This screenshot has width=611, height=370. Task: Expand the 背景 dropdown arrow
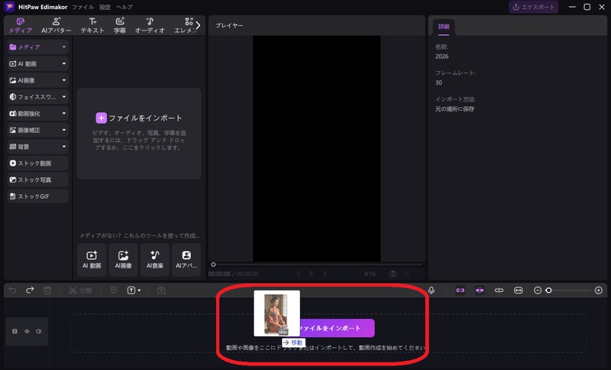pos(64,147)
